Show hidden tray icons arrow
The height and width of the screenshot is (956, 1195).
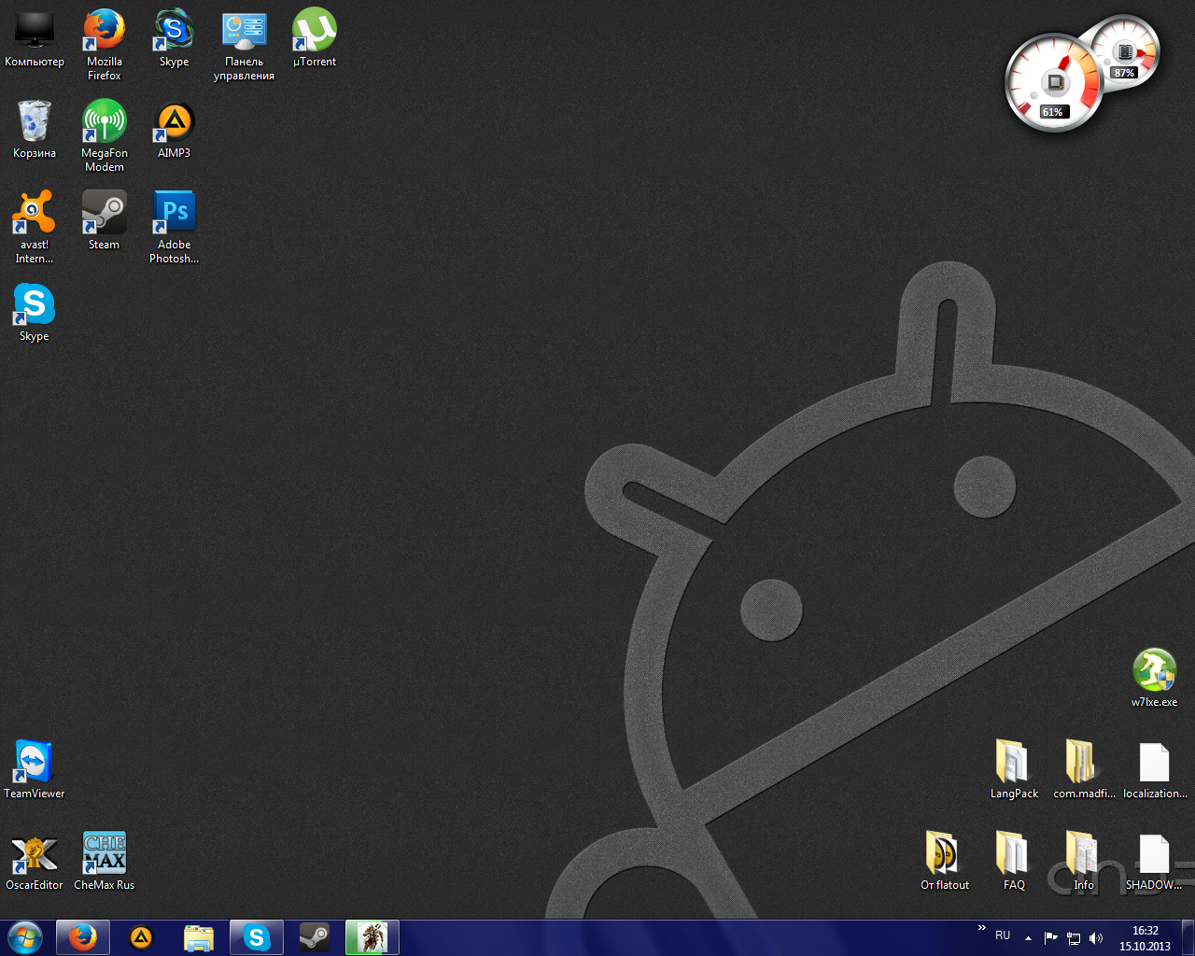(x=1028, y=938)
